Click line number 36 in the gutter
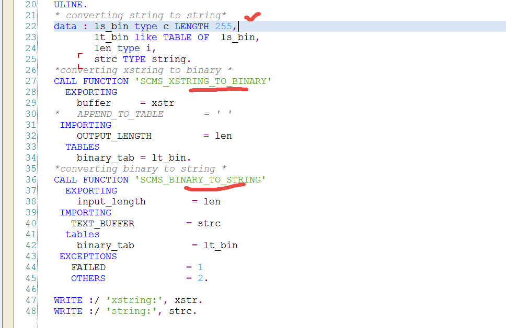The width and height of the screenshot is (506, 328). tap(30, 179)
